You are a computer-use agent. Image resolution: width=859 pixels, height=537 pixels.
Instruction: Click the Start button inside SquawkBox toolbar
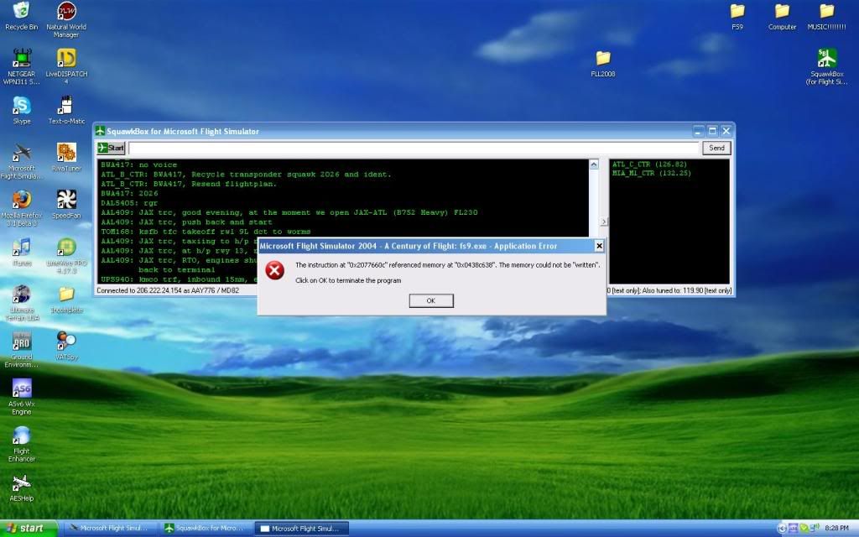pos(112,147)
